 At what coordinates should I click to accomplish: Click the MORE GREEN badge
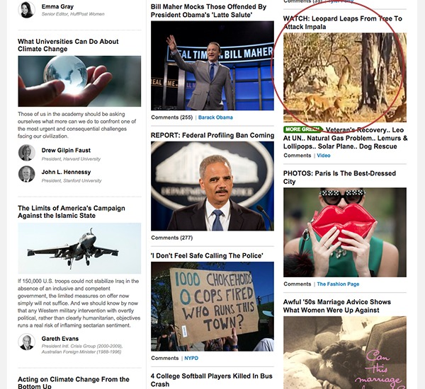302,129
